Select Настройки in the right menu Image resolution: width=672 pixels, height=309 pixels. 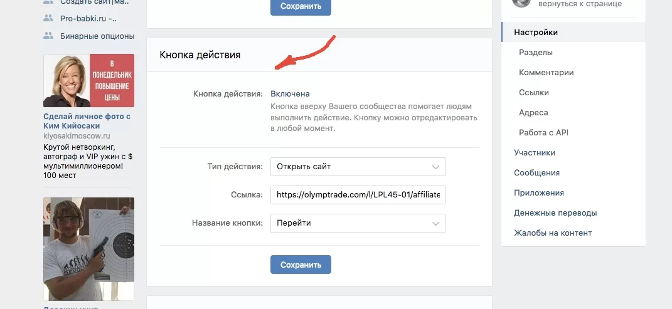pos(536,32)
